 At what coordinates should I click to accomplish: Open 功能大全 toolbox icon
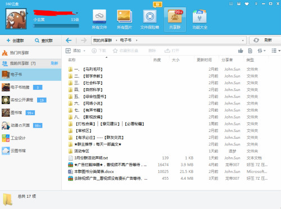tap(200, 20)
